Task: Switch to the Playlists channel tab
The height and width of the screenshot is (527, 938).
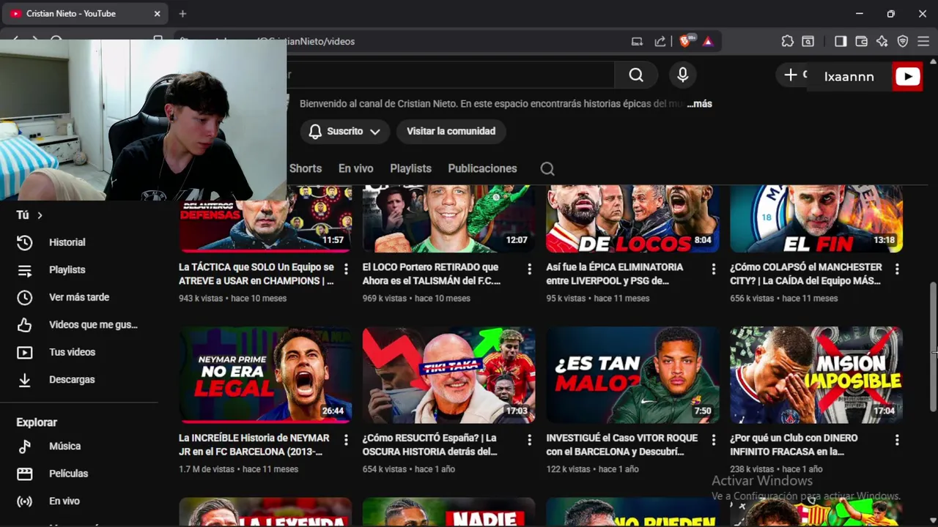Action: (x=410, y=168)
